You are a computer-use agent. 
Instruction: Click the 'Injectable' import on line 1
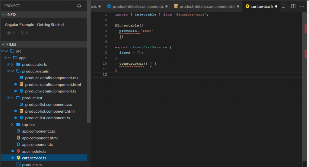(145, 14)
